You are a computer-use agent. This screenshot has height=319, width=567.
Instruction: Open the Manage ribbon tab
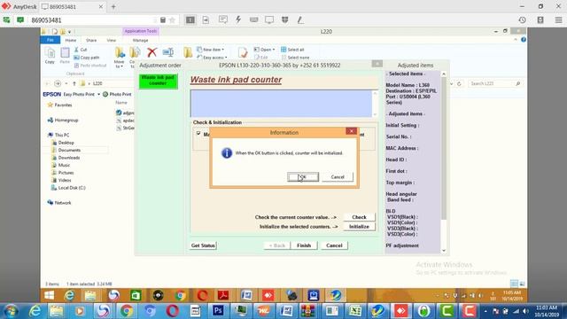click(140, 40)
